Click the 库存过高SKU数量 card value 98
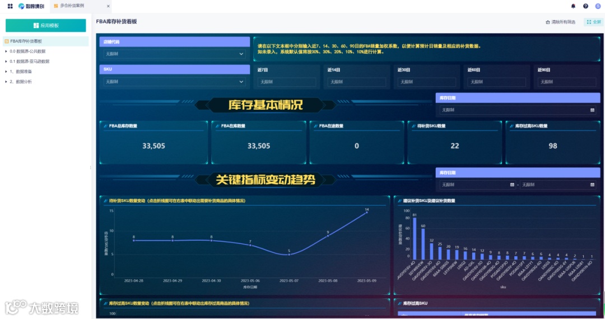Viewport: 605px width, 319px height. (x=553, y=146)
